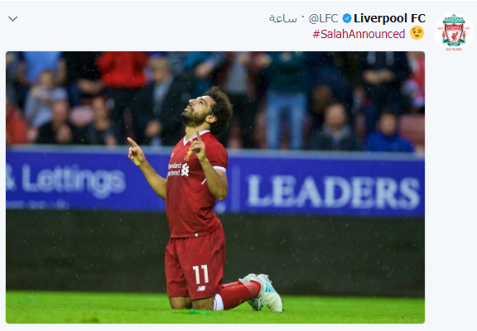Click the blue verified badge
The height and width of the screenshot is (331, 477).
(x=346, y=18)
